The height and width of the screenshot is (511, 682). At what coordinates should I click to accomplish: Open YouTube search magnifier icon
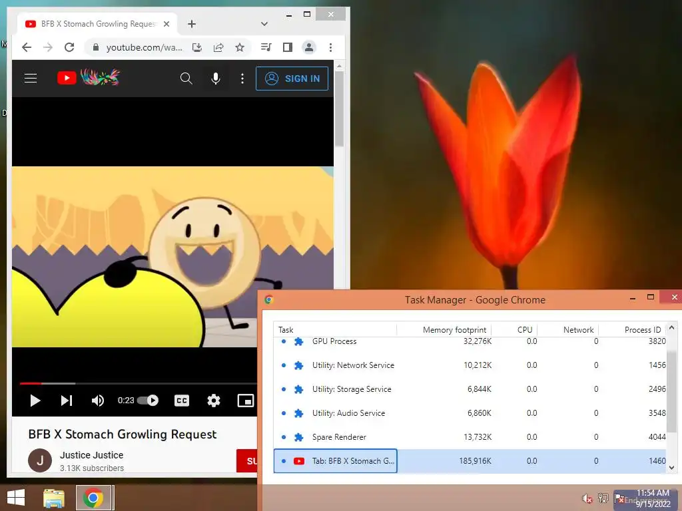pos(186,79)
